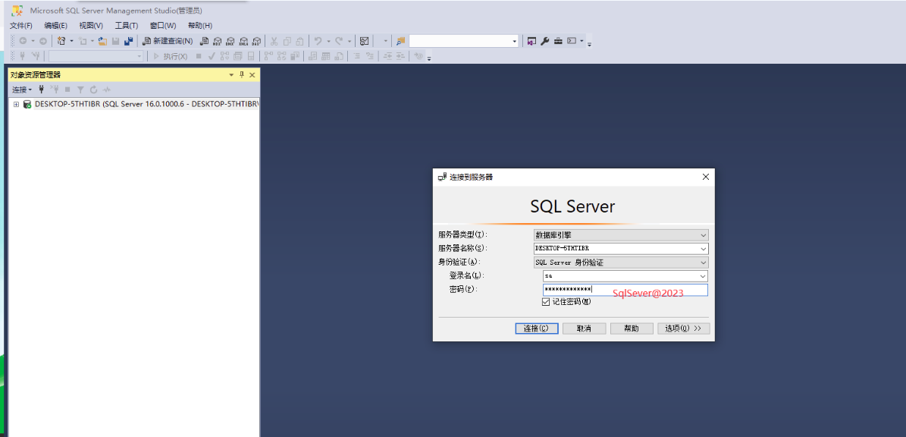This screenshot has height=437, width=906.
Task: Open the new project dropdown arrow
Action: pyautogui.click(x=72, y=41)
